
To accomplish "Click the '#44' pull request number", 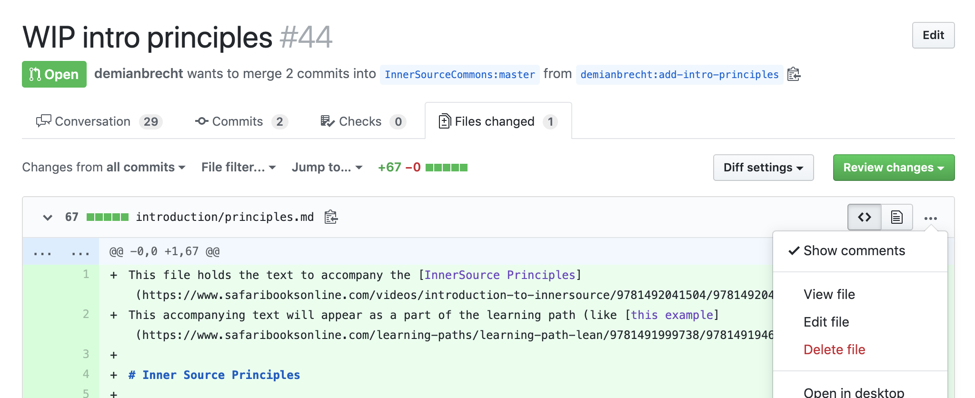I will [306, 37].
